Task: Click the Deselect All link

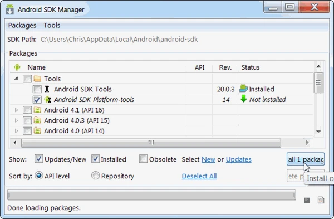Action: [x=199, y=176]
